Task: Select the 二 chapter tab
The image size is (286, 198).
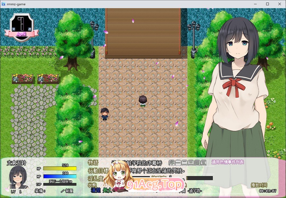Action: (184, 163)
